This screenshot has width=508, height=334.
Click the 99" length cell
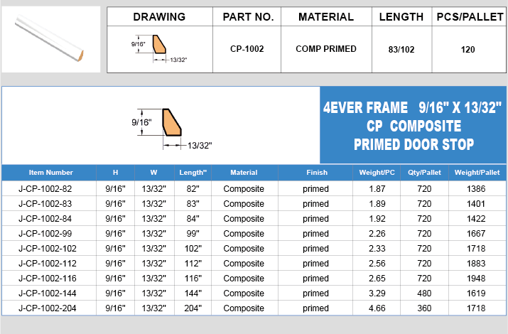coord(193,234)
